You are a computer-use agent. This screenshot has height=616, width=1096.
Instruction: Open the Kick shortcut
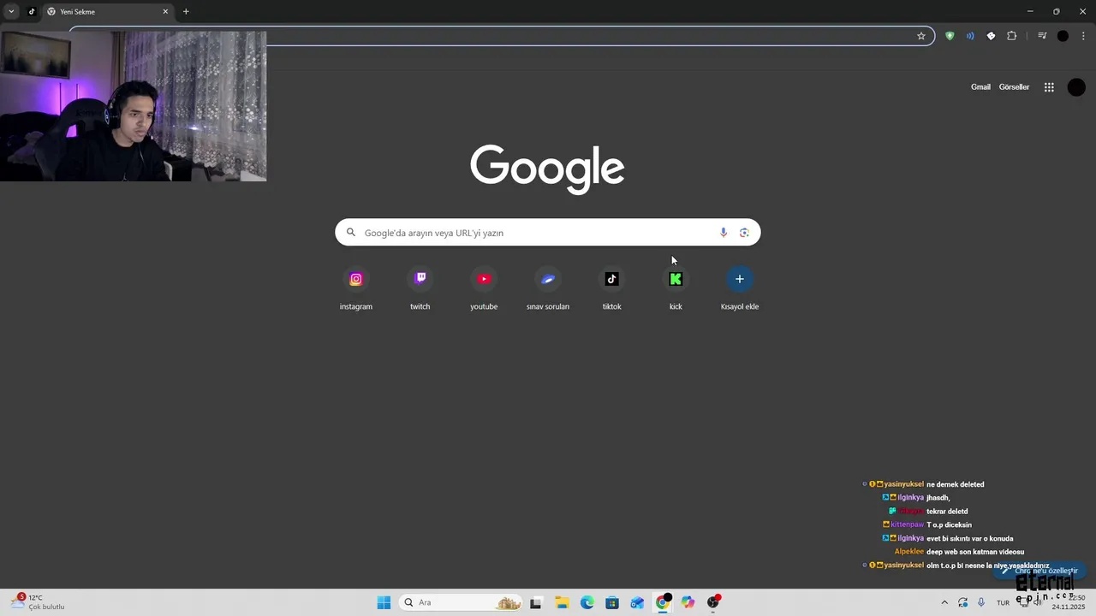(676, 288)
